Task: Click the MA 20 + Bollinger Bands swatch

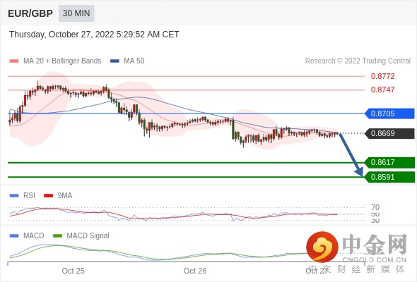Action: pos(14,61)
